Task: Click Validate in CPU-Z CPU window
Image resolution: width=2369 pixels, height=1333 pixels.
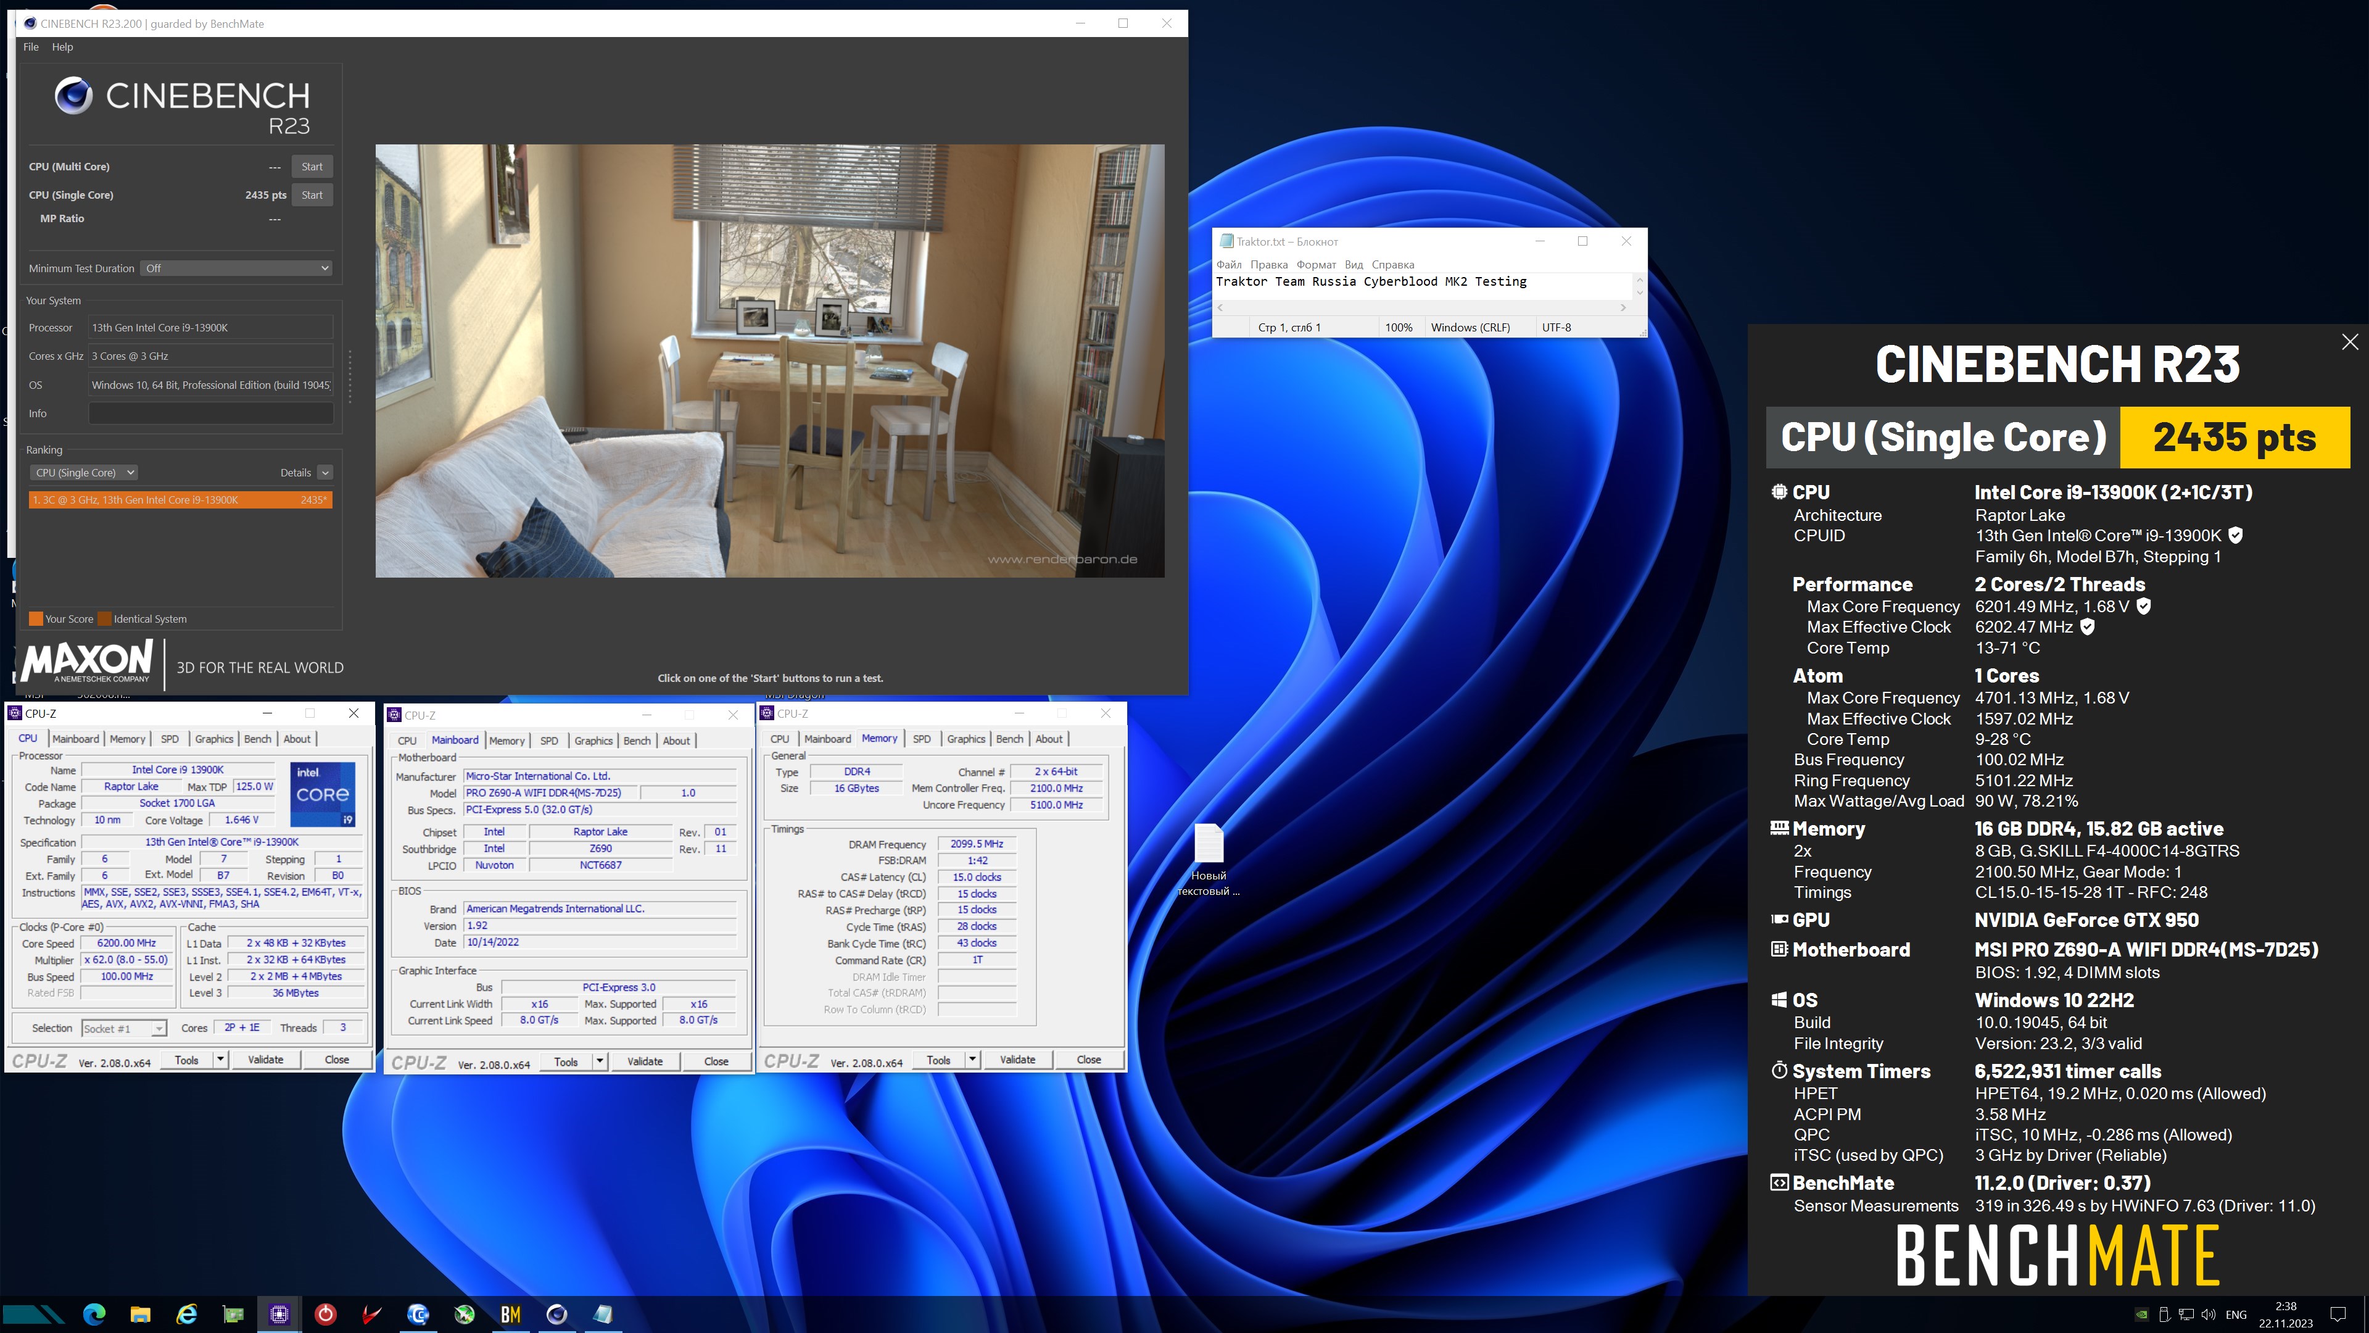Action: pyautogui.click(x=266, y=1060)
